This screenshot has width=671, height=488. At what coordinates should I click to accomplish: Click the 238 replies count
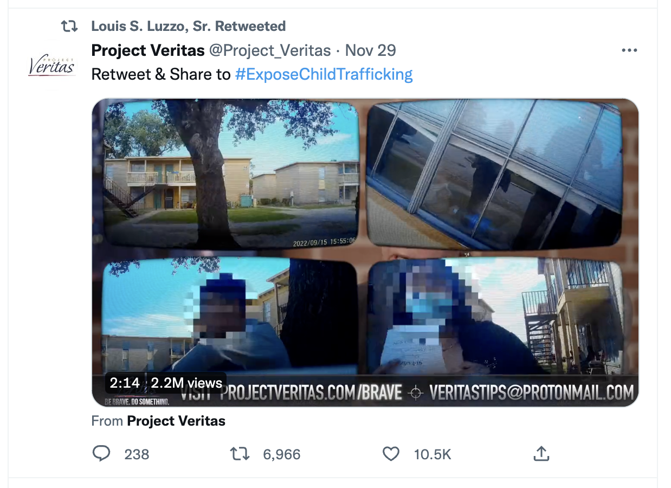(x=137, y=454)
